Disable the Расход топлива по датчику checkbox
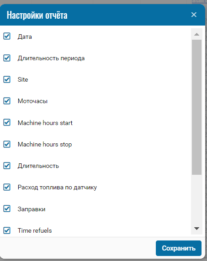The image size is (207, 261). 7,187
